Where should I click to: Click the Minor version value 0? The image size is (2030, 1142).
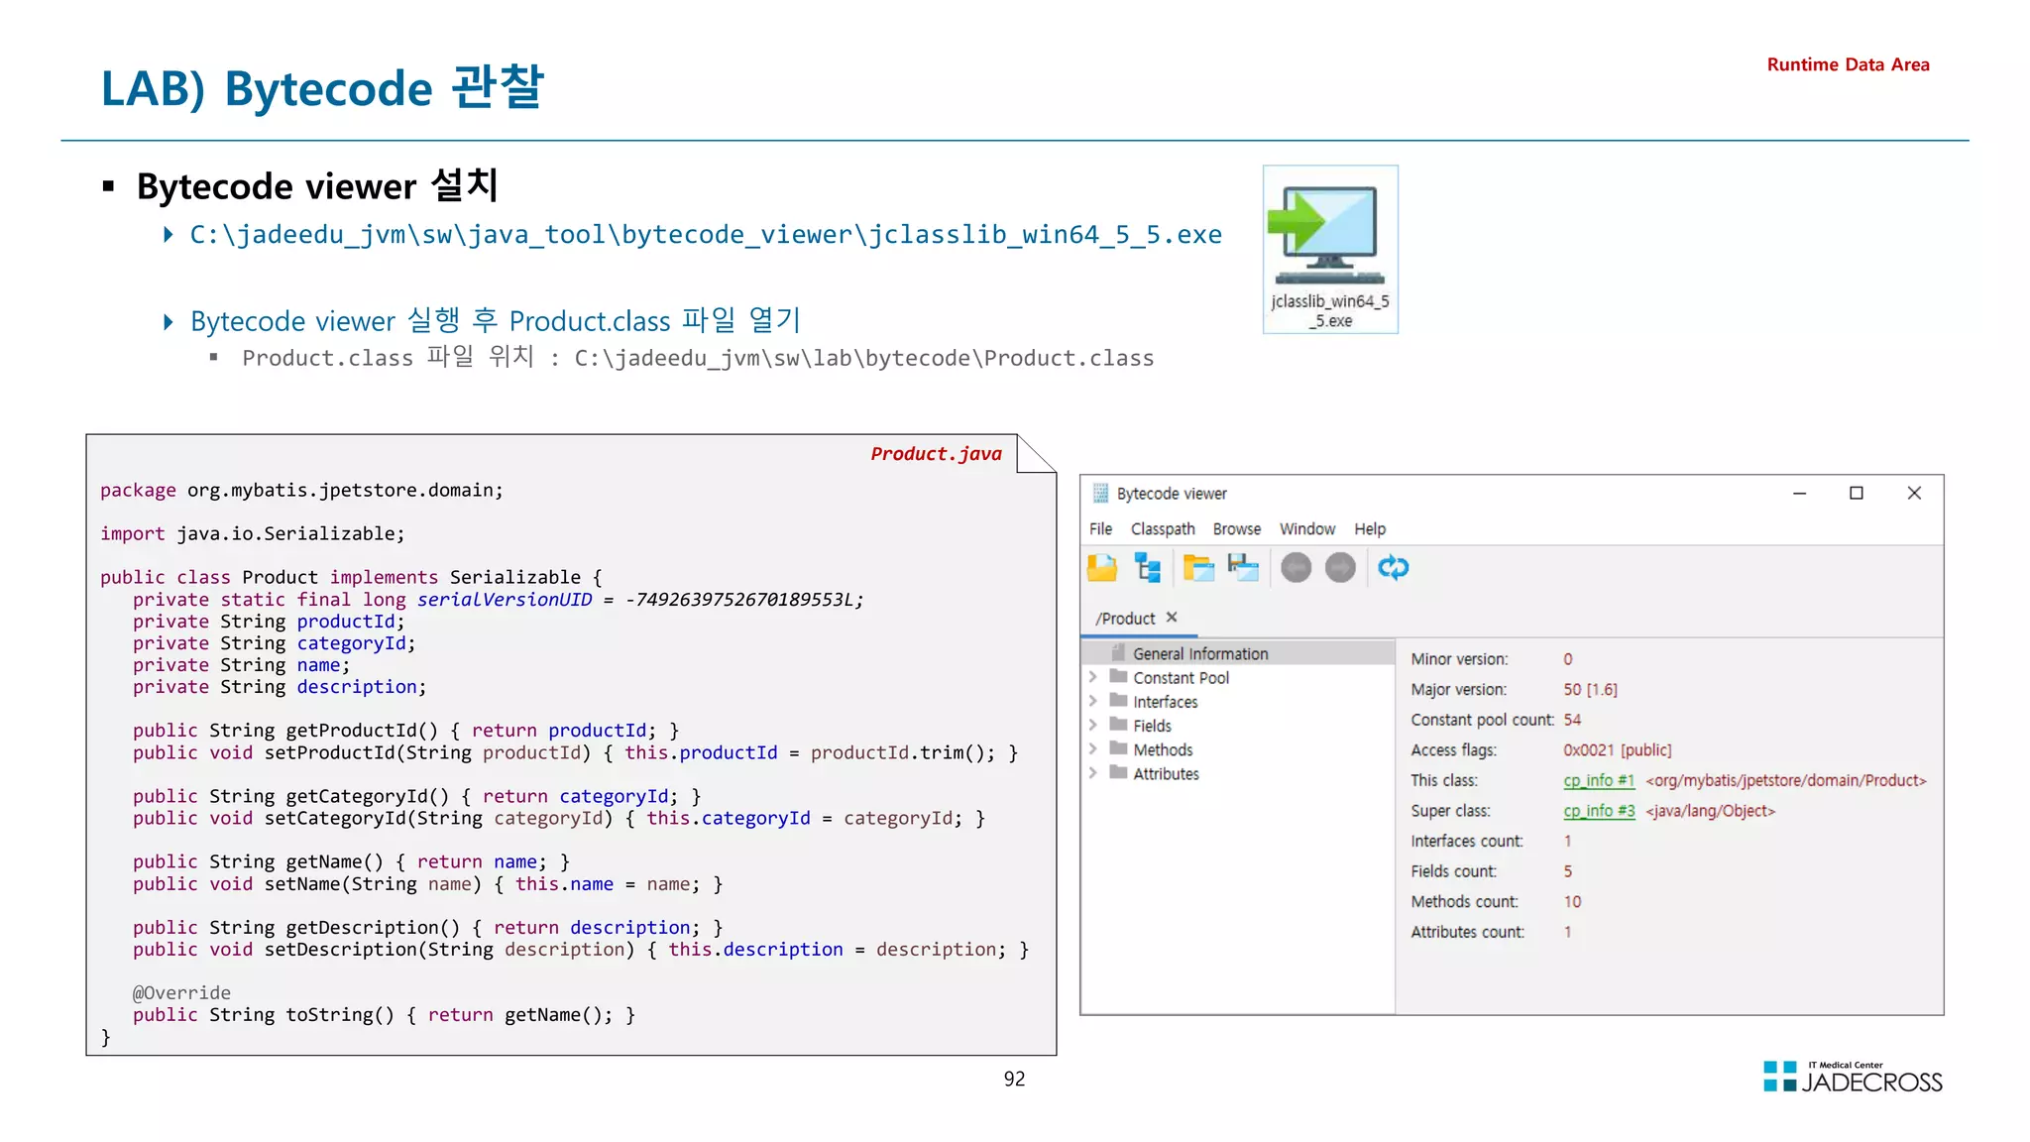[x=1568, y=659]
